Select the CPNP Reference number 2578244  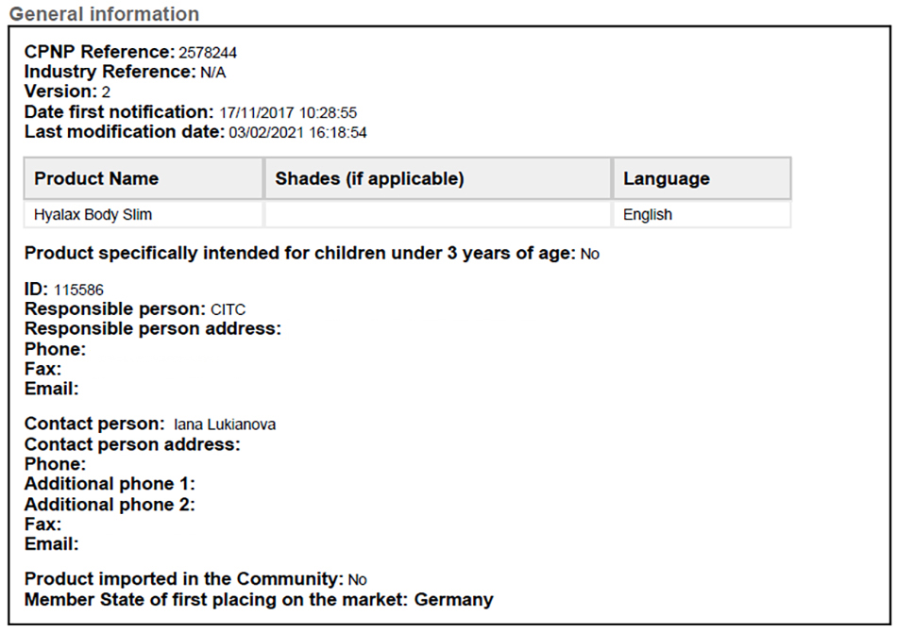pyautogui.click(x=208, y=53)
